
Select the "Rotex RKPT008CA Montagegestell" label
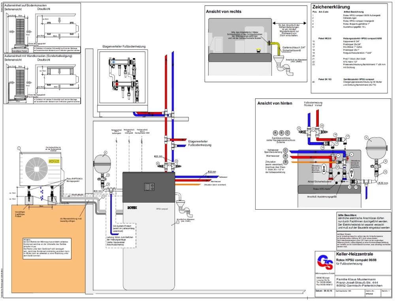tap(75, 180)
